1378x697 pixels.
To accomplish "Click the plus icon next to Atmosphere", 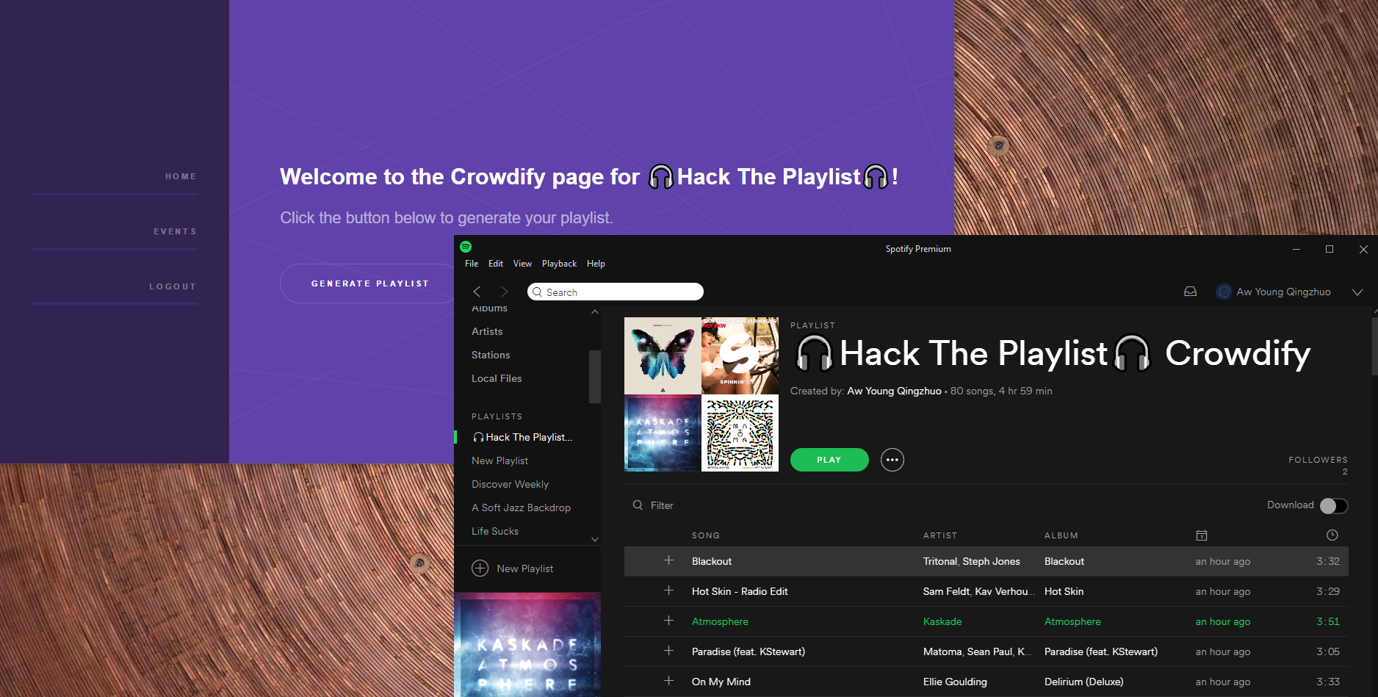I will tap(668, 621).
